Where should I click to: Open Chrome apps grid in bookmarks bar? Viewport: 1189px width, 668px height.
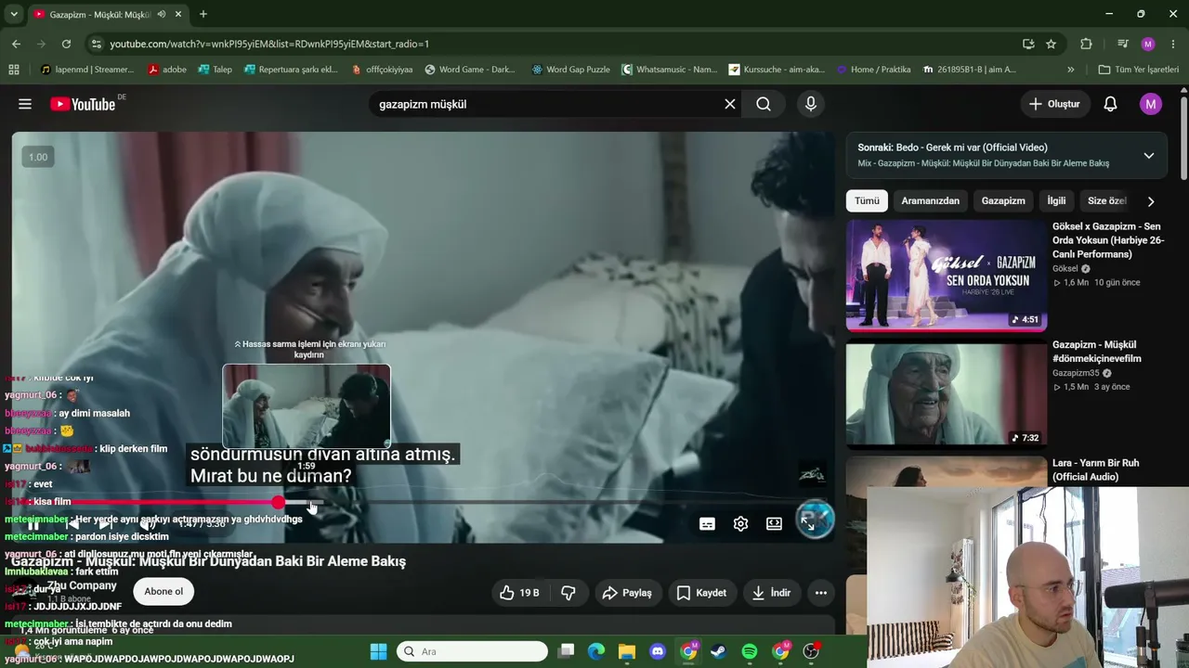(14, 70)
